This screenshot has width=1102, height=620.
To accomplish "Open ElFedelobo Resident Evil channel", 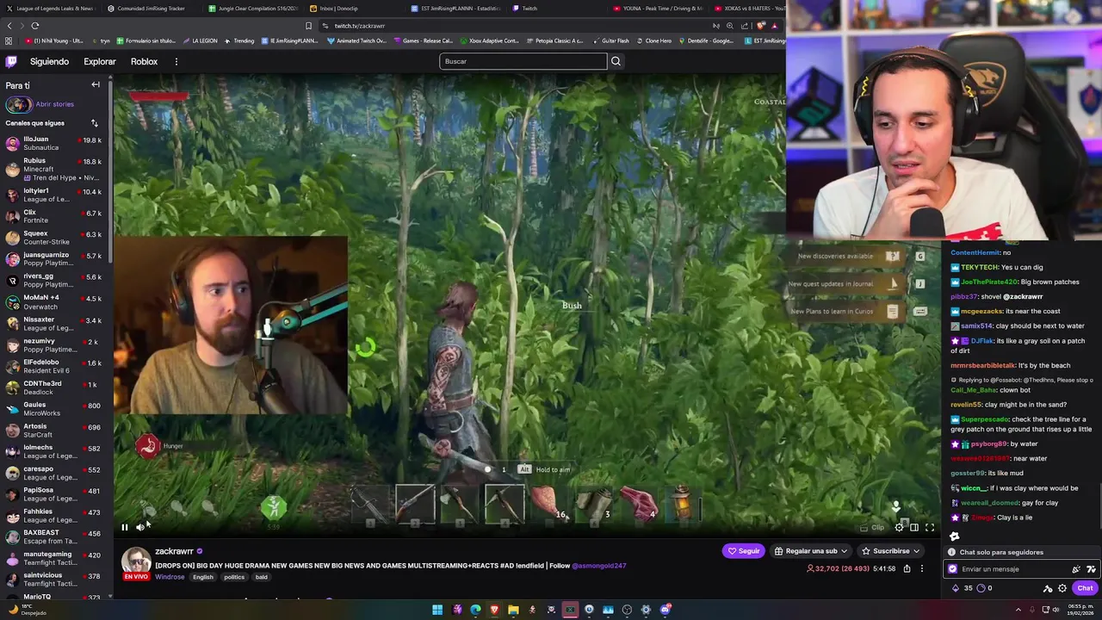I will (54, 366).
